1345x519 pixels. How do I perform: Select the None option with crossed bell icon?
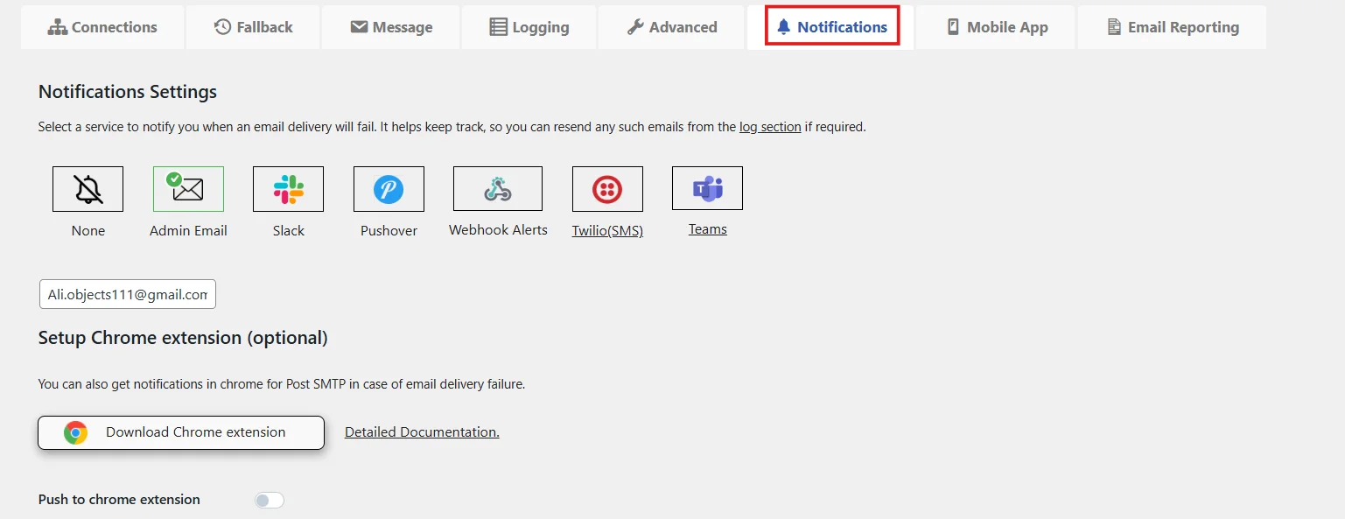[x=88, y=188]
